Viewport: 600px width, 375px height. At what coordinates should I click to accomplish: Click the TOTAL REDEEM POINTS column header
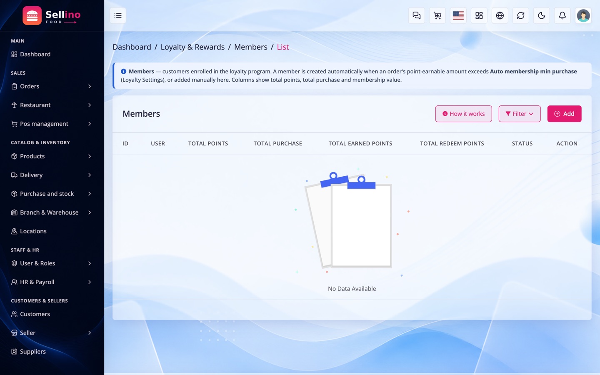click(x=452, y=143)
